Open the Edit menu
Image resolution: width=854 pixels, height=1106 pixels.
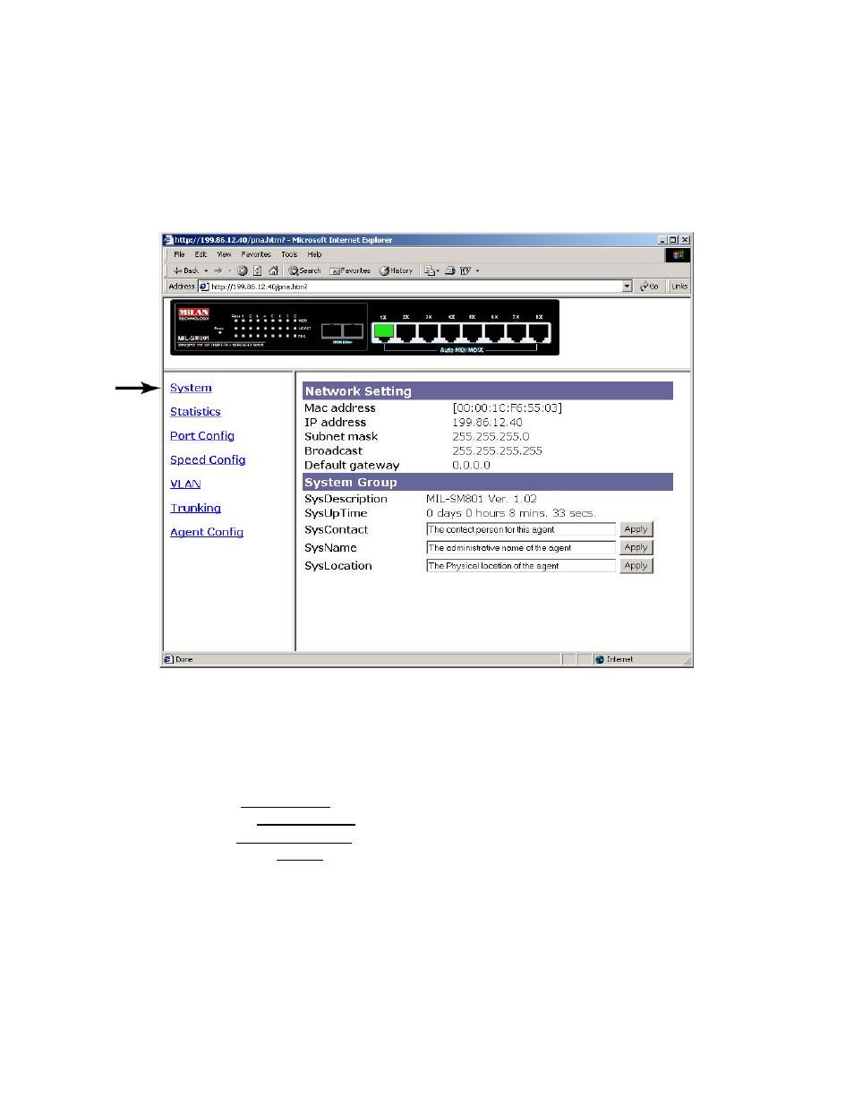(x=201, y=254)
